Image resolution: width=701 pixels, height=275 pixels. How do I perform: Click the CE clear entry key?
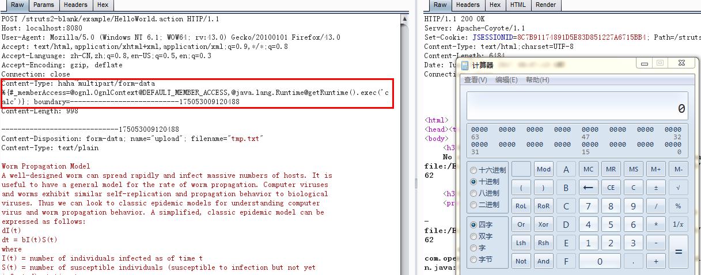(611, 188)
